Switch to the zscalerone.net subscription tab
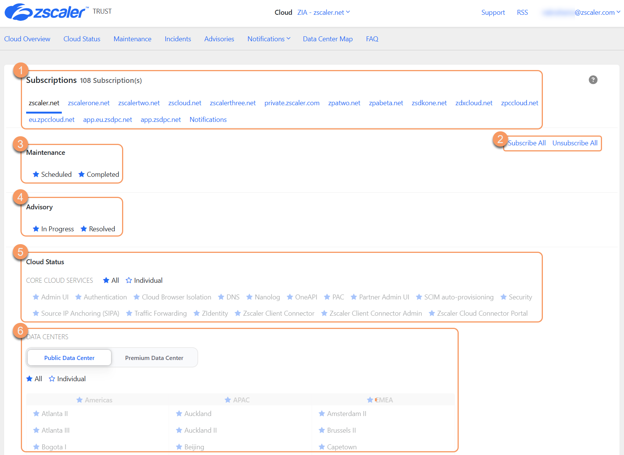624x455 pixels. pos(89,103)
